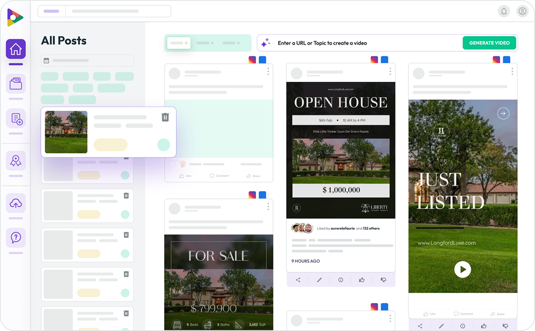Open three-dot menu on Just Listed post
Viewport: 535px width, 331px height.
(x=512, y=71)
